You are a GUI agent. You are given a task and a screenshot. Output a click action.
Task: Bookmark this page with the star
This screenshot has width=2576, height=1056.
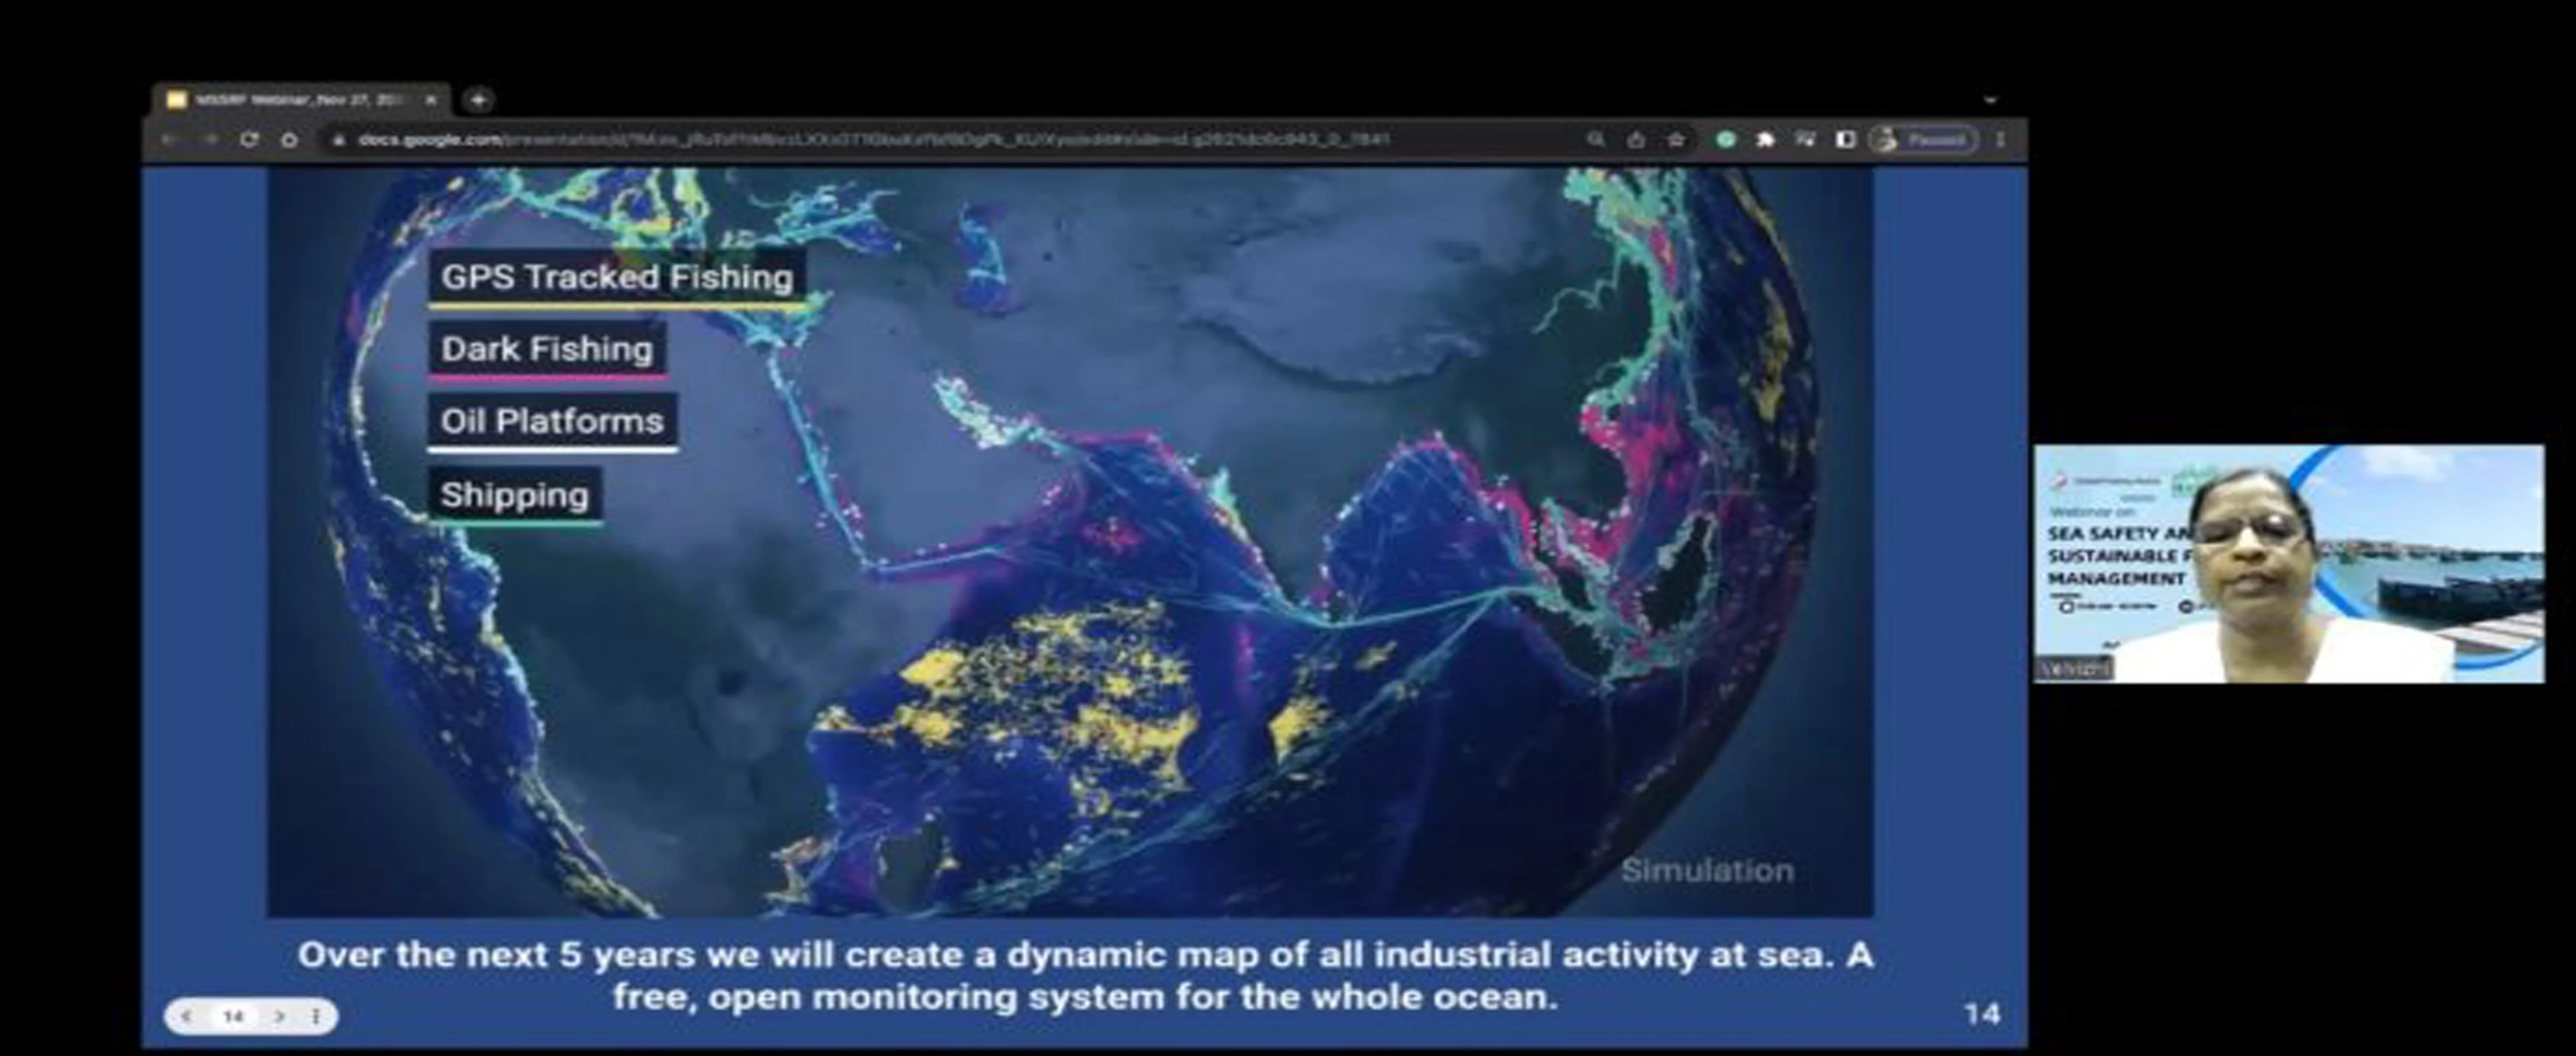pos(1676,140)
